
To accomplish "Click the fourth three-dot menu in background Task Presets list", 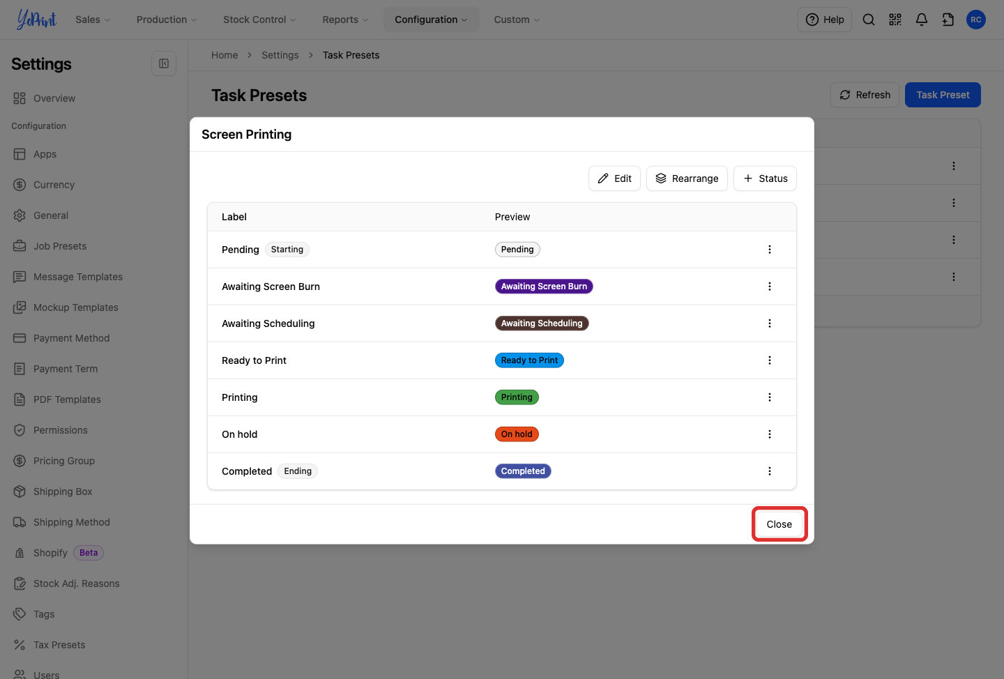I will point(954,277).
